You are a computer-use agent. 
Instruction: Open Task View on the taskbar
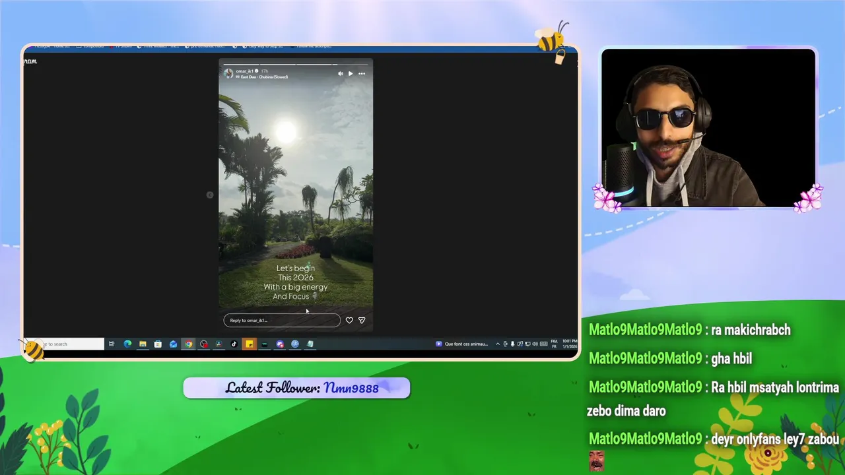click(112, 344)
